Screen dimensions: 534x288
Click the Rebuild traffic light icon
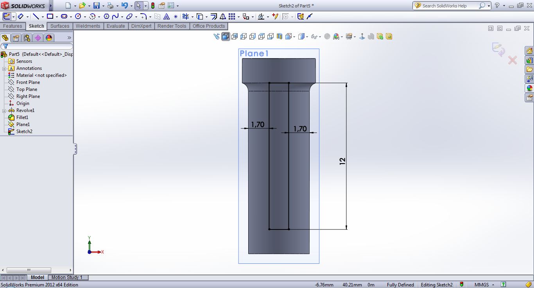coord(152,6)
